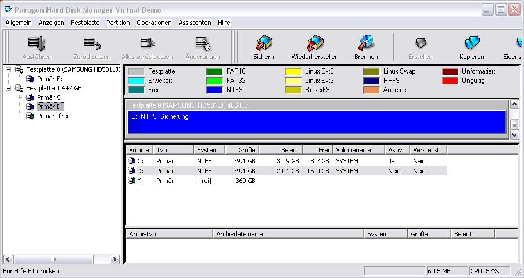Click disk map scrollbar down arrow
Screen dimensions: 524x278
pos(515,135)
